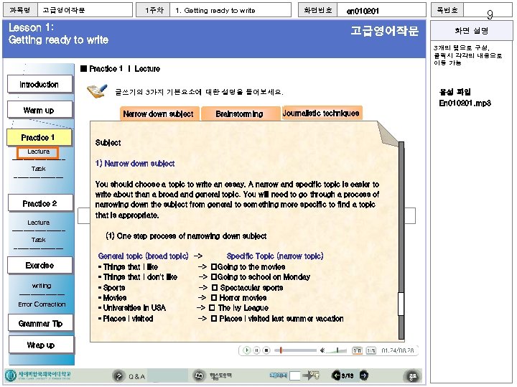Switch to Brainstorming tab
Image resolution: width=517 pixels, height=387 pixels.
(x=240, y=113)
